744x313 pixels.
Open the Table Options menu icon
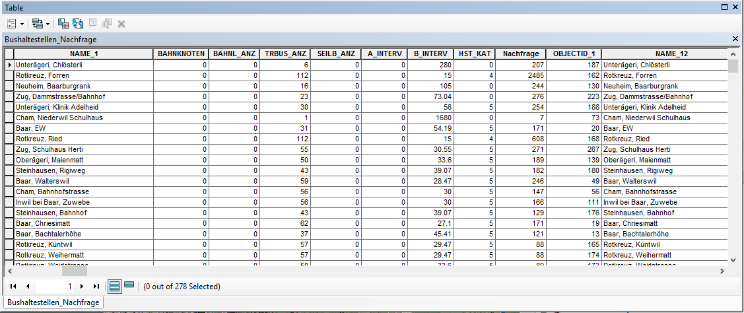point(11,23)
